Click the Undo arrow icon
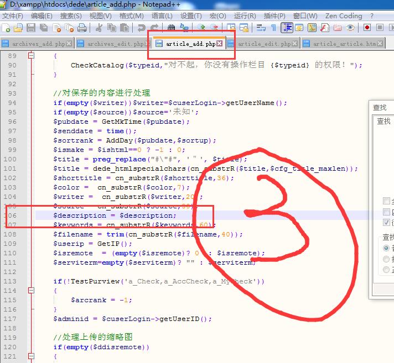The width and height of the screenshot is (394, 363). point(142,28)
